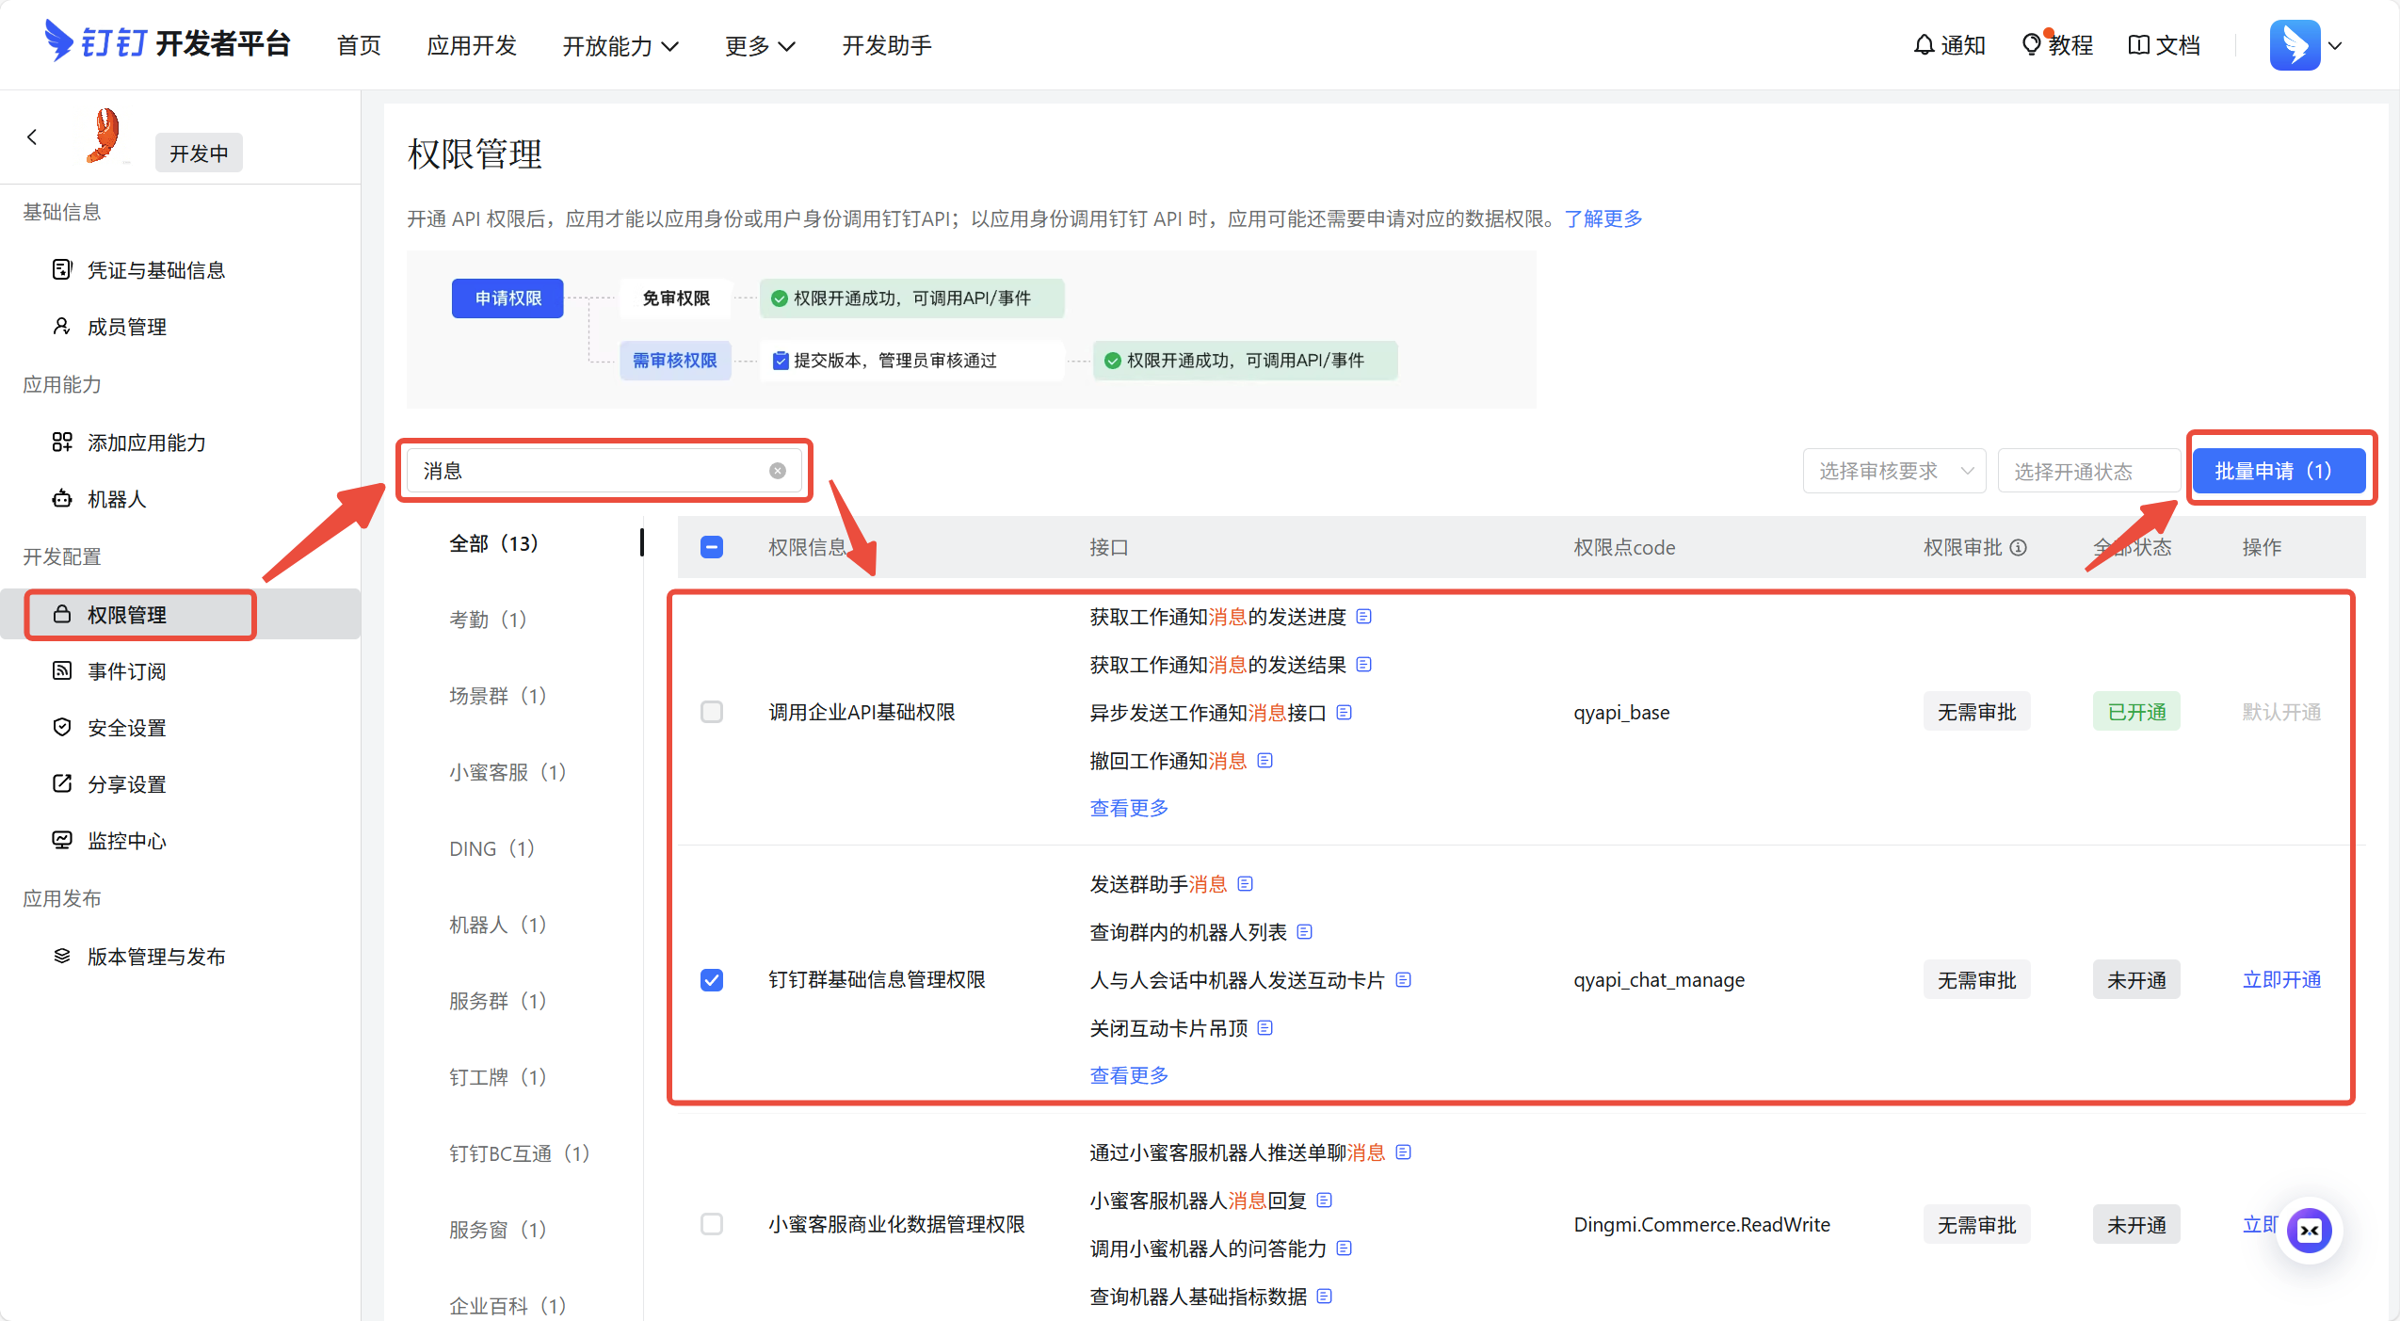
Task: Open the docs book icon
Action: (2138, 45)
